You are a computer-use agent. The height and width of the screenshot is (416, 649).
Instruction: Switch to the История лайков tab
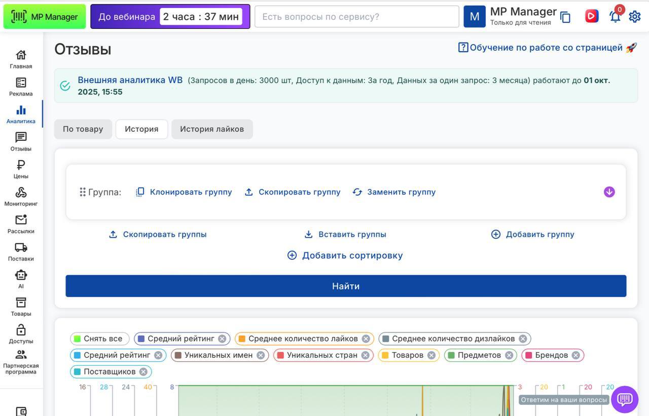(x=212, y=129)
